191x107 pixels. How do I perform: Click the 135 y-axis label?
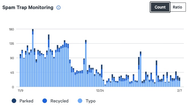tap(12, 44)
